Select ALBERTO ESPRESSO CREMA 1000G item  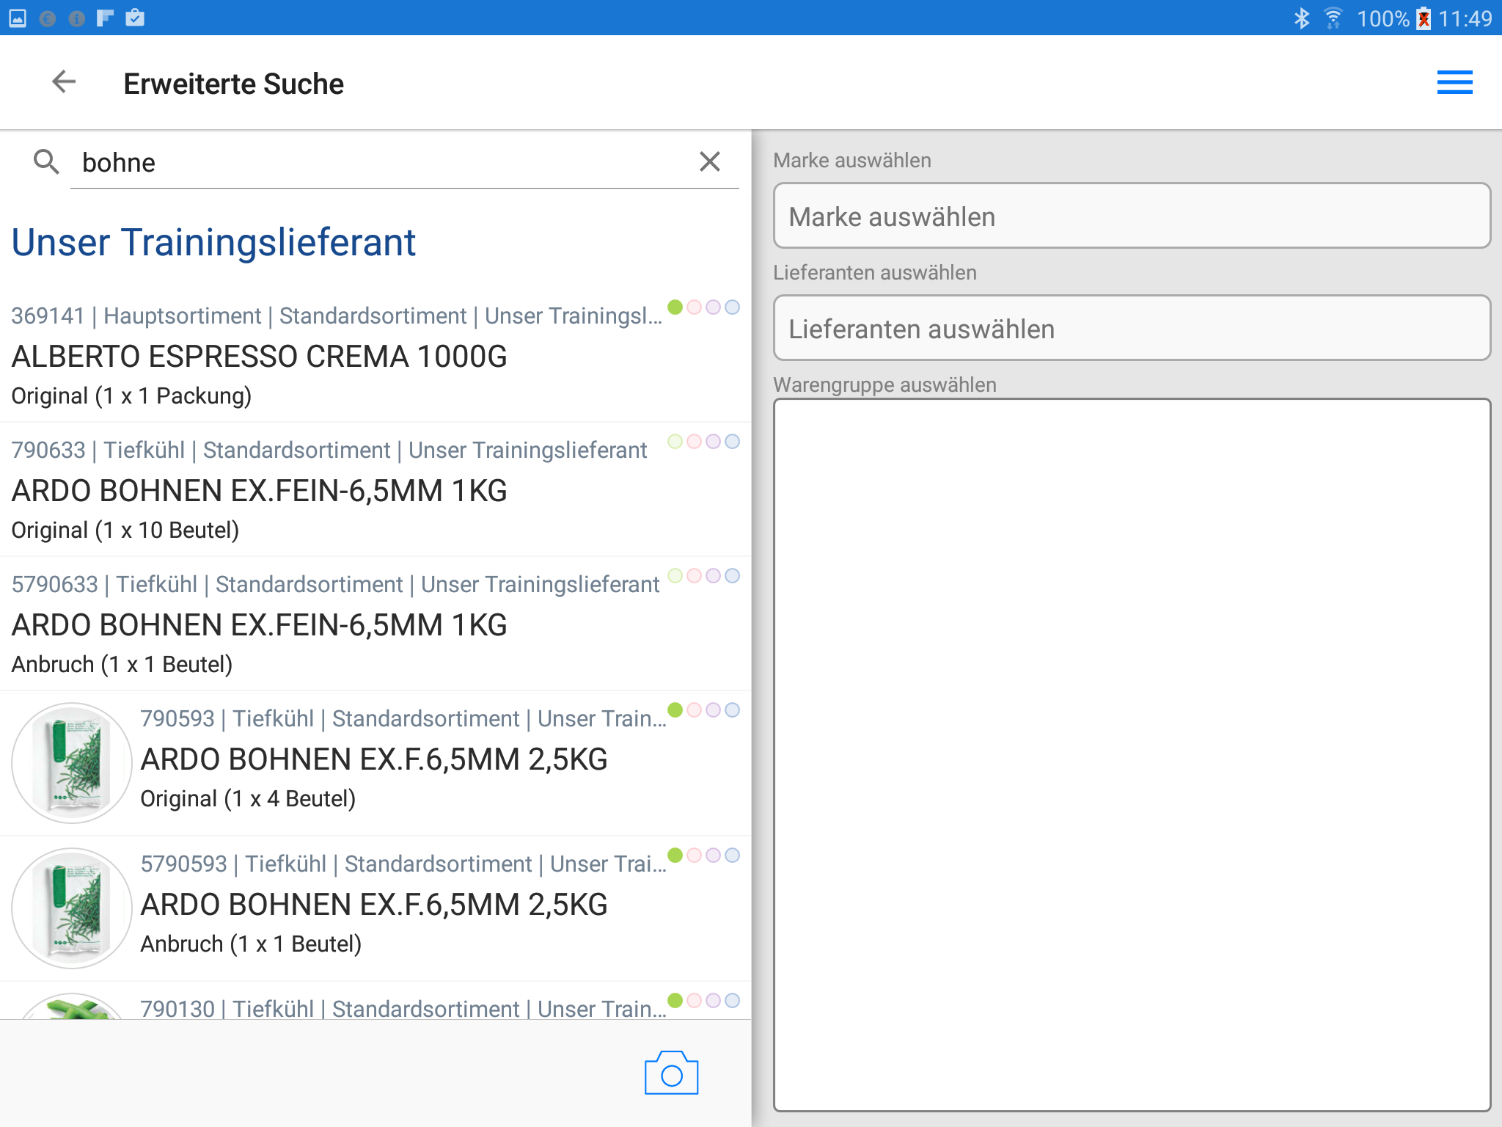[259, 357]
